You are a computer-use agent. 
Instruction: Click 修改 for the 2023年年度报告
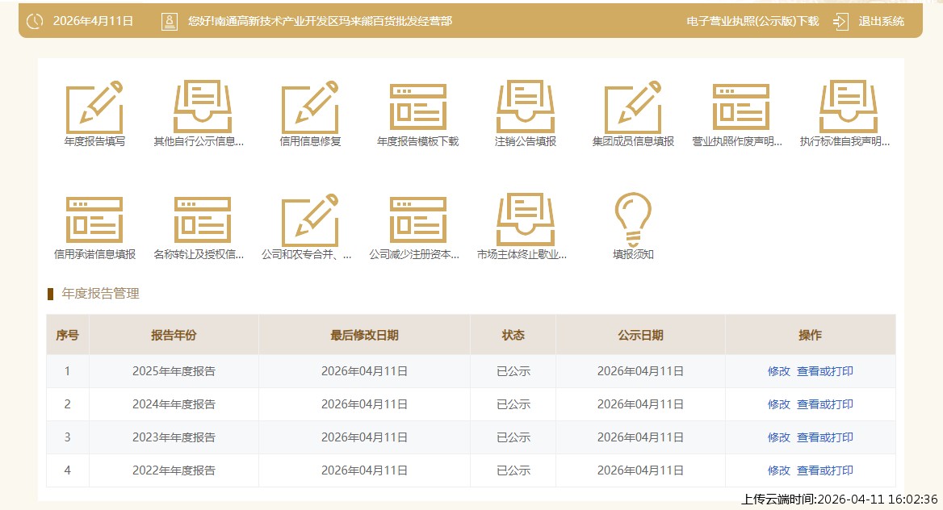point(778,437)
